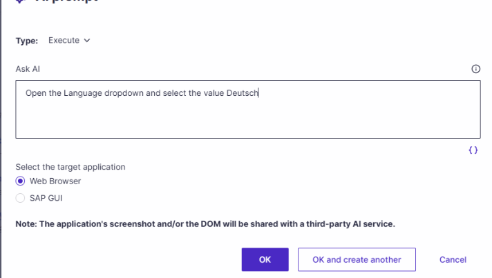Confirm the prompt with the OK button
The width and height of the screenshot is (492, 278).
265,259
